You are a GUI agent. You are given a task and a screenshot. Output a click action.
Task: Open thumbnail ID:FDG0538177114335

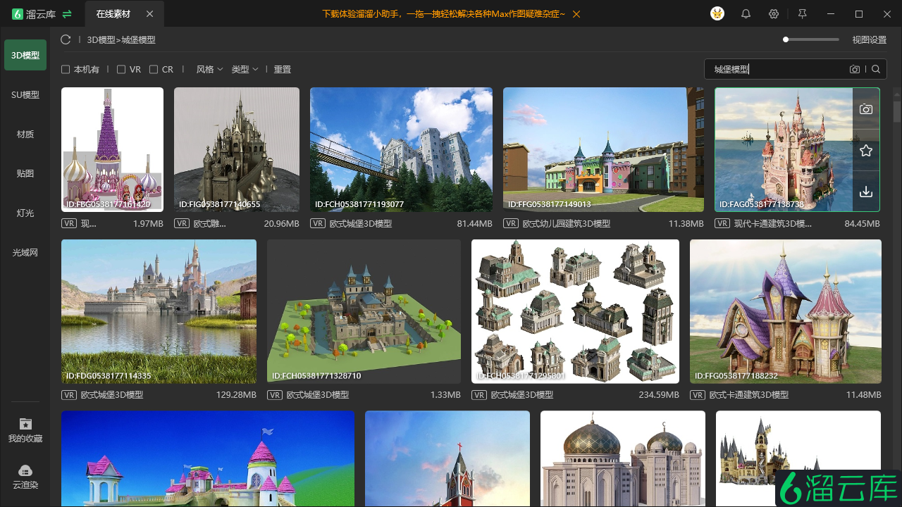(159, 311)
